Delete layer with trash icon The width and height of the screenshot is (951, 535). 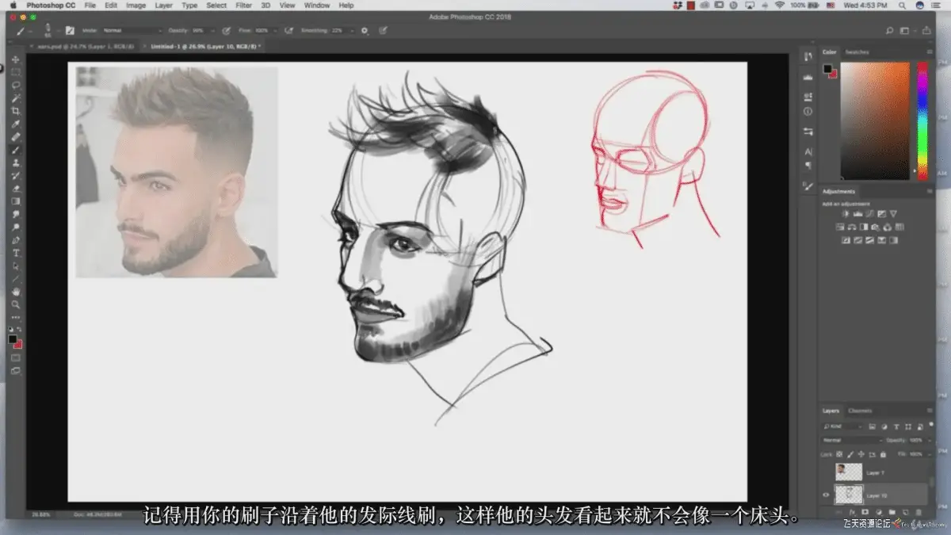[x=917, y=512]
